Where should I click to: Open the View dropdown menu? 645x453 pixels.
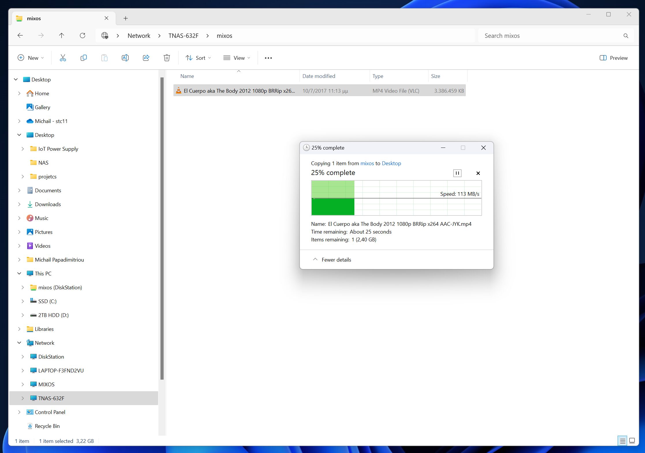point(237,58)
